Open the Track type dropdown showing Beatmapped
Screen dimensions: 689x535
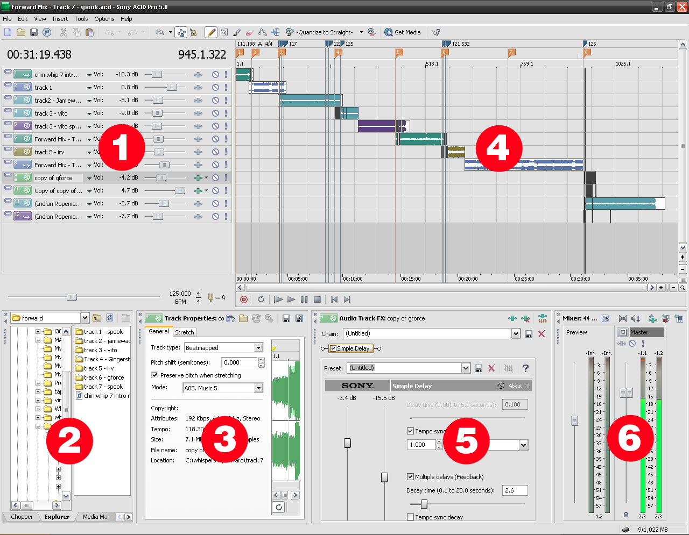[258, 348]
